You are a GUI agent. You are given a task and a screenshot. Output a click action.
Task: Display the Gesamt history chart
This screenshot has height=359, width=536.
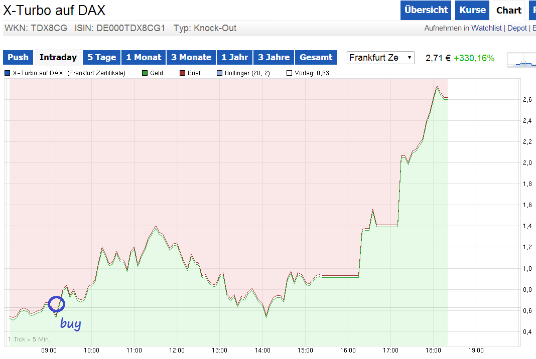pos(316,57)
